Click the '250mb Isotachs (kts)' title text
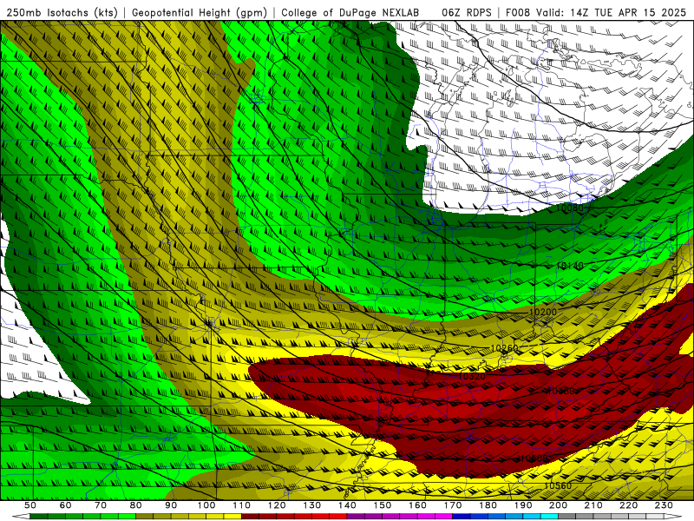 [x=62, y=12]
